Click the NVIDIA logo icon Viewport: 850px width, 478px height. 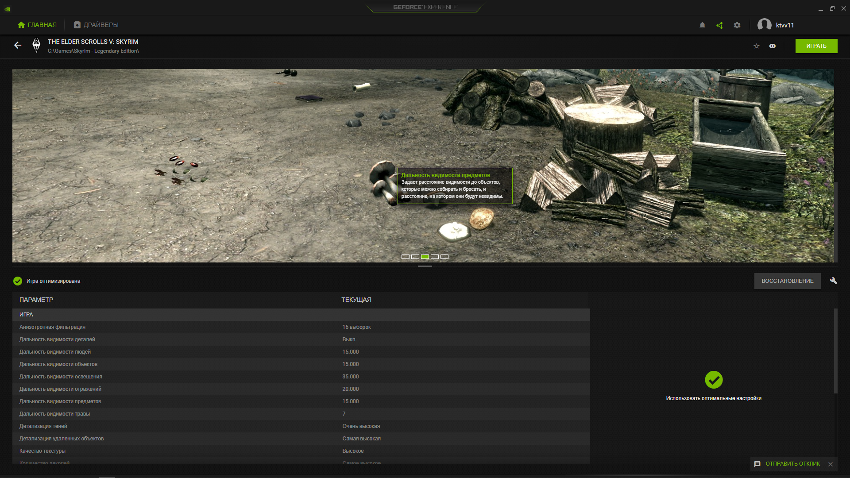(x=8, y=8)
